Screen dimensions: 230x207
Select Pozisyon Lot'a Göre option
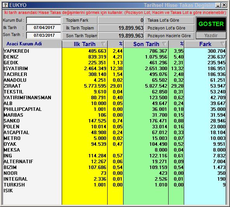coord(169,28)
